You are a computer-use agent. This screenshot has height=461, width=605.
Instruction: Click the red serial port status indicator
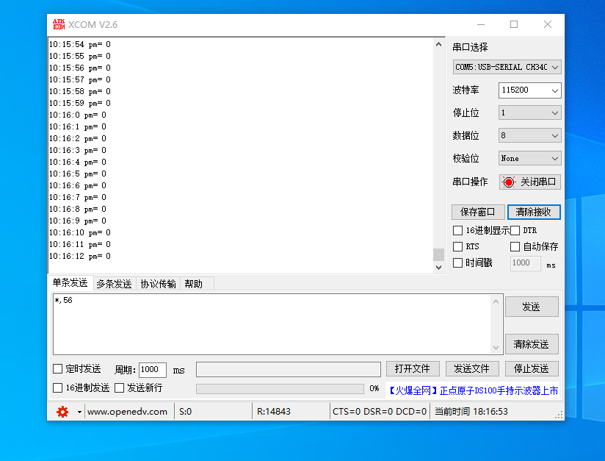509,182
